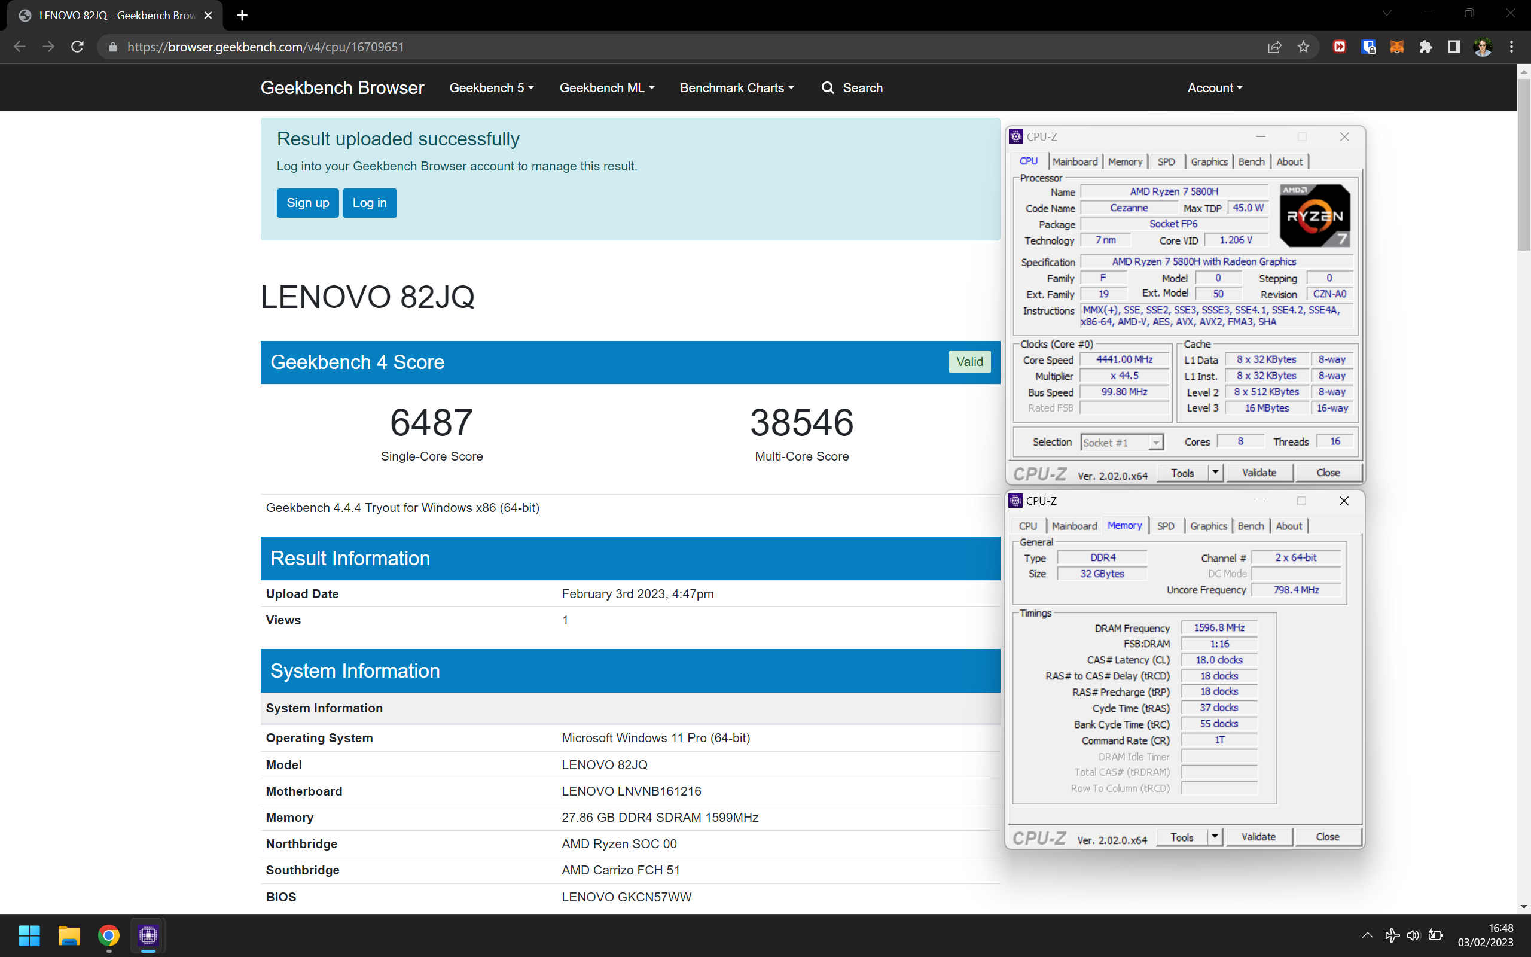
Task: Open SPD tab in lower CPU-Z window
Action: [x=1166, y=526]
